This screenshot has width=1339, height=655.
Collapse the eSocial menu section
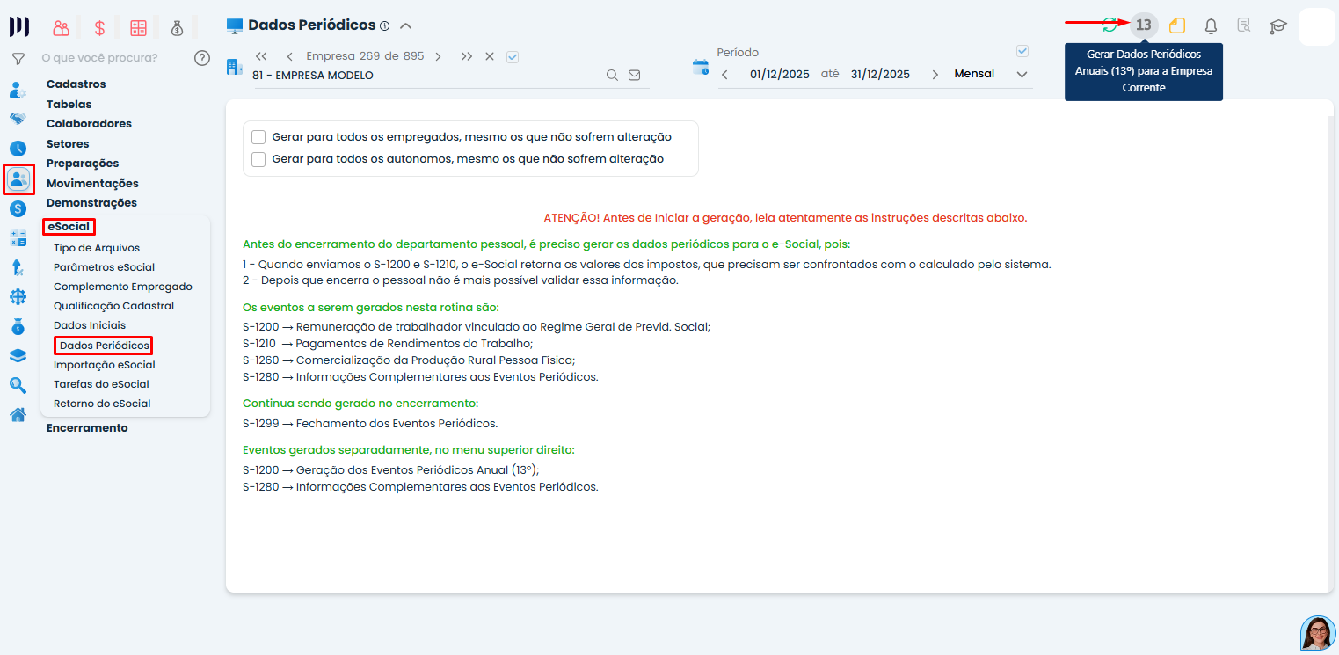(69, 227)
